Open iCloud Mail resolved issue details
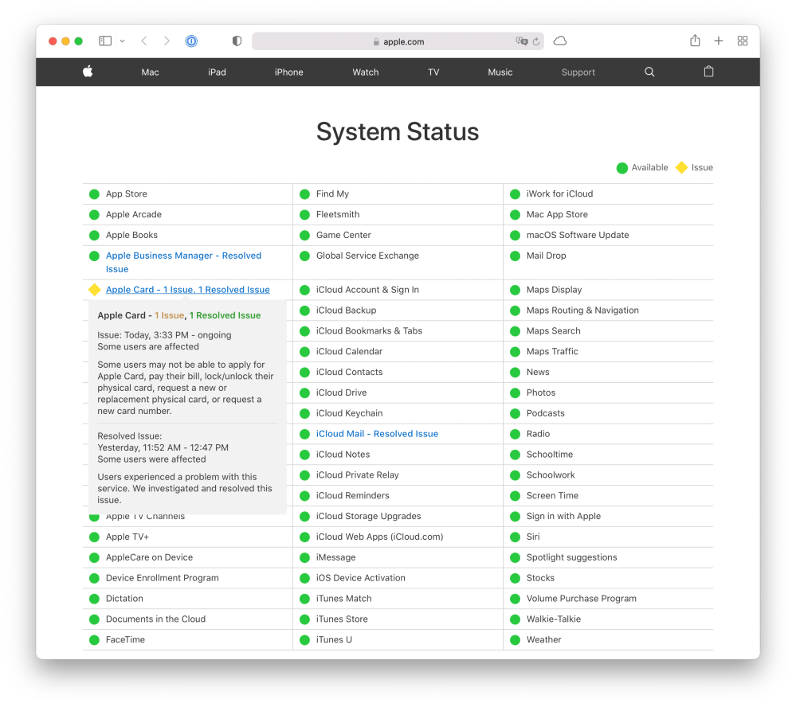The width and height of the screenshot is (796, 707). (377, 434)
